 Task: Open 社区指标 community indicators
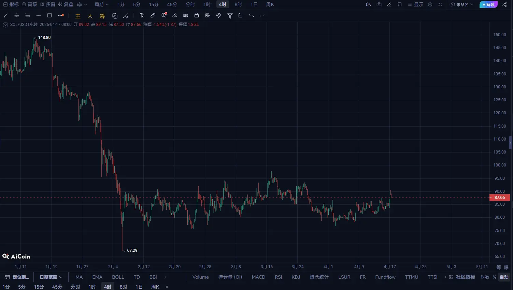click(x=462, y=277)
